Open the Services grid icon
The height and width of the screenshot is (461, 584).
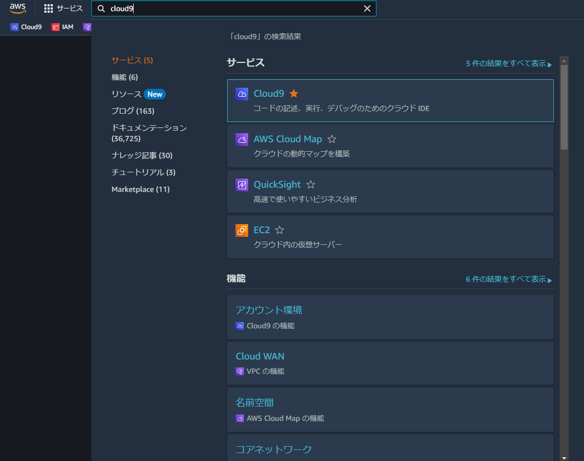pos(49,8)
